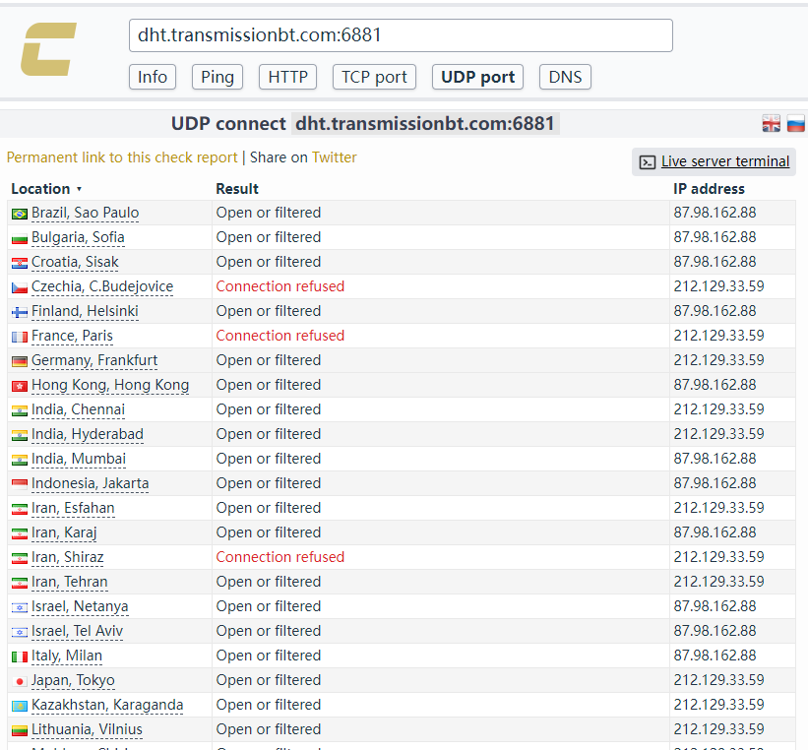
Task: Click the Germany flag icon
Action: pos(20,361)
